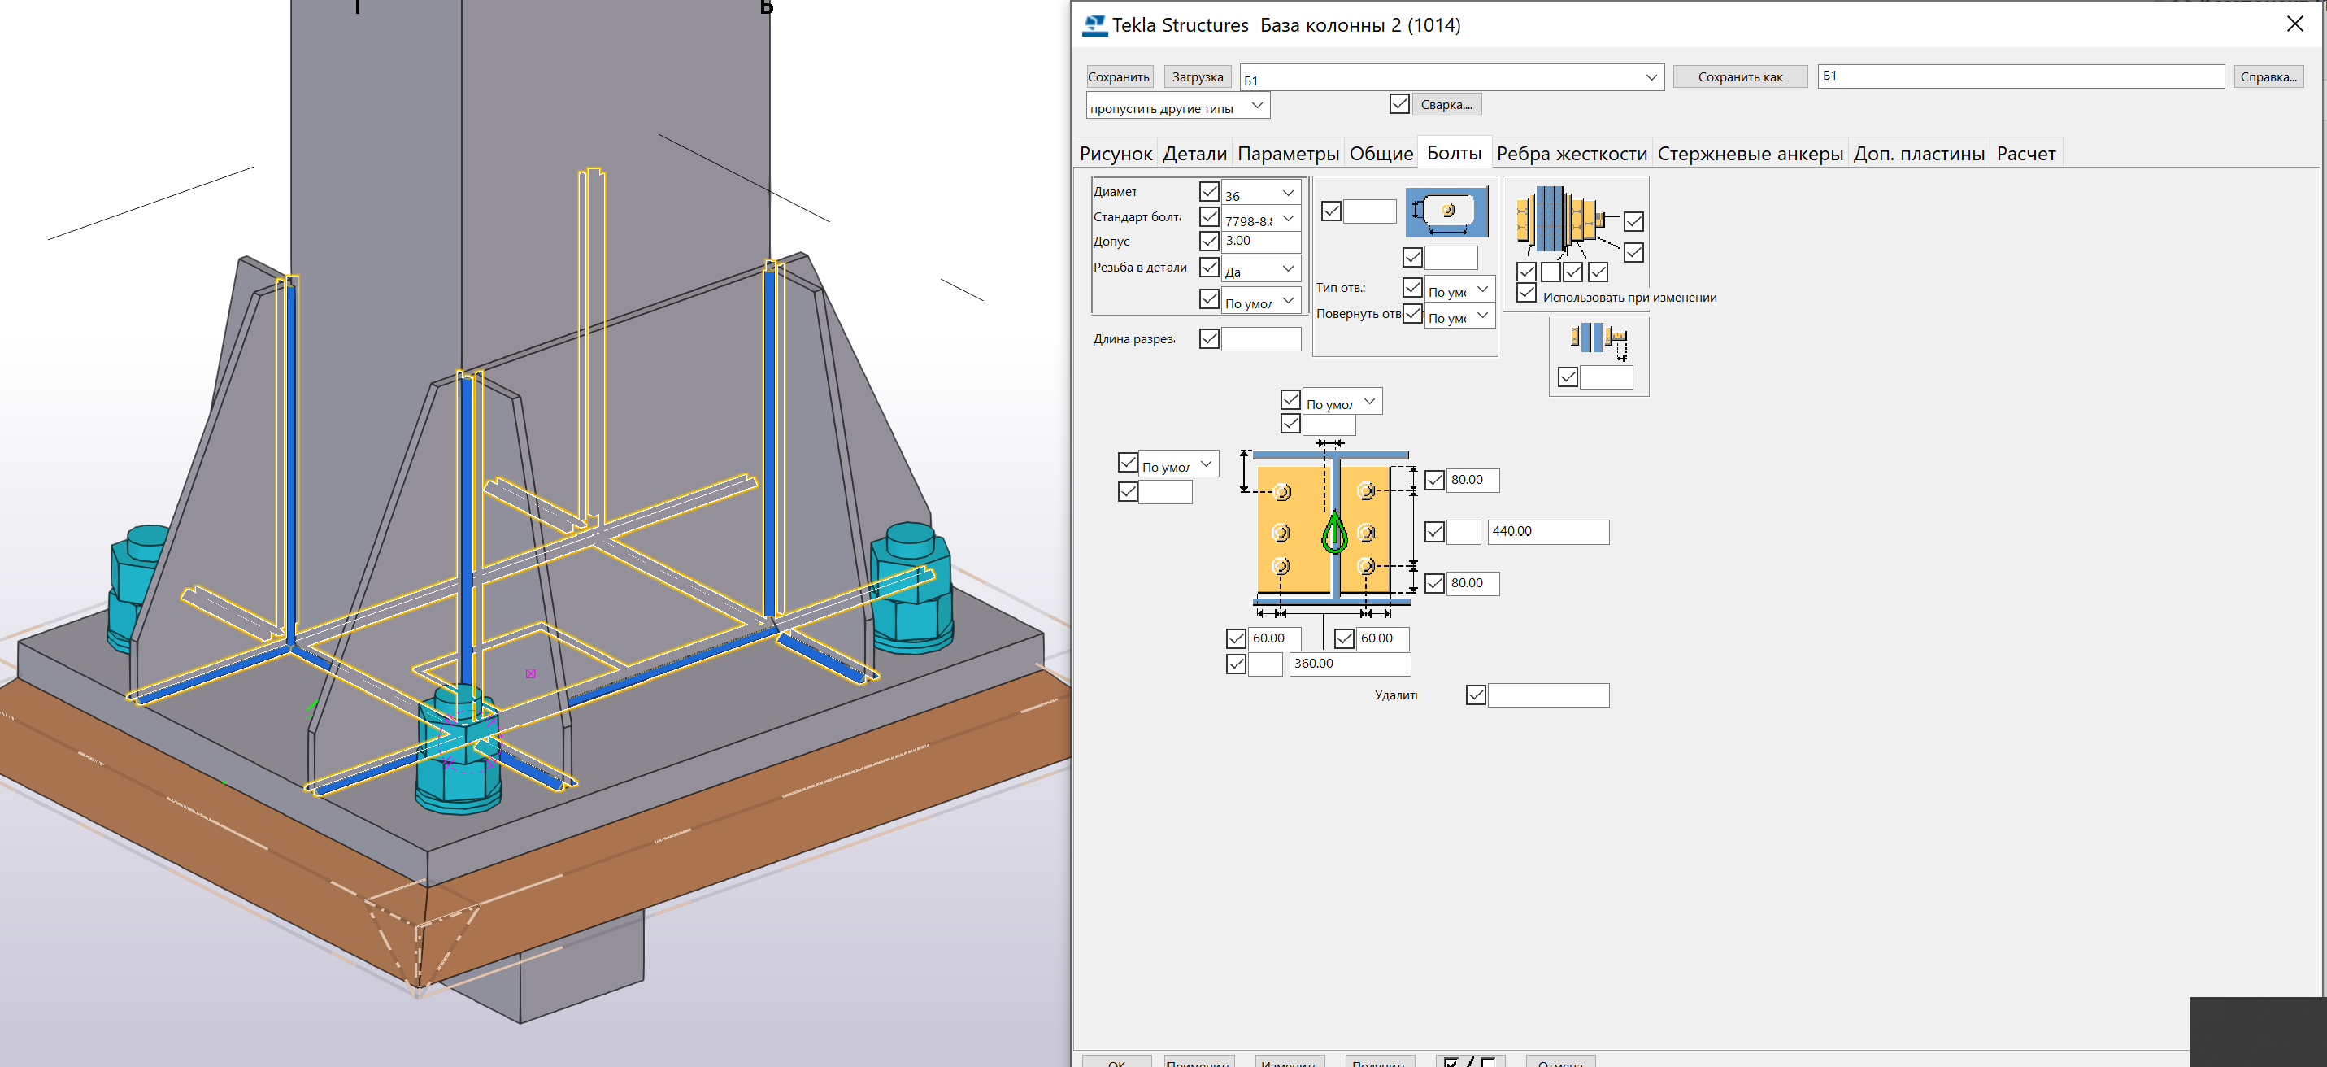This screenshot has height=1067, width=2327.
Task: Close the column base dialog
Action: tap(2294, 24)
